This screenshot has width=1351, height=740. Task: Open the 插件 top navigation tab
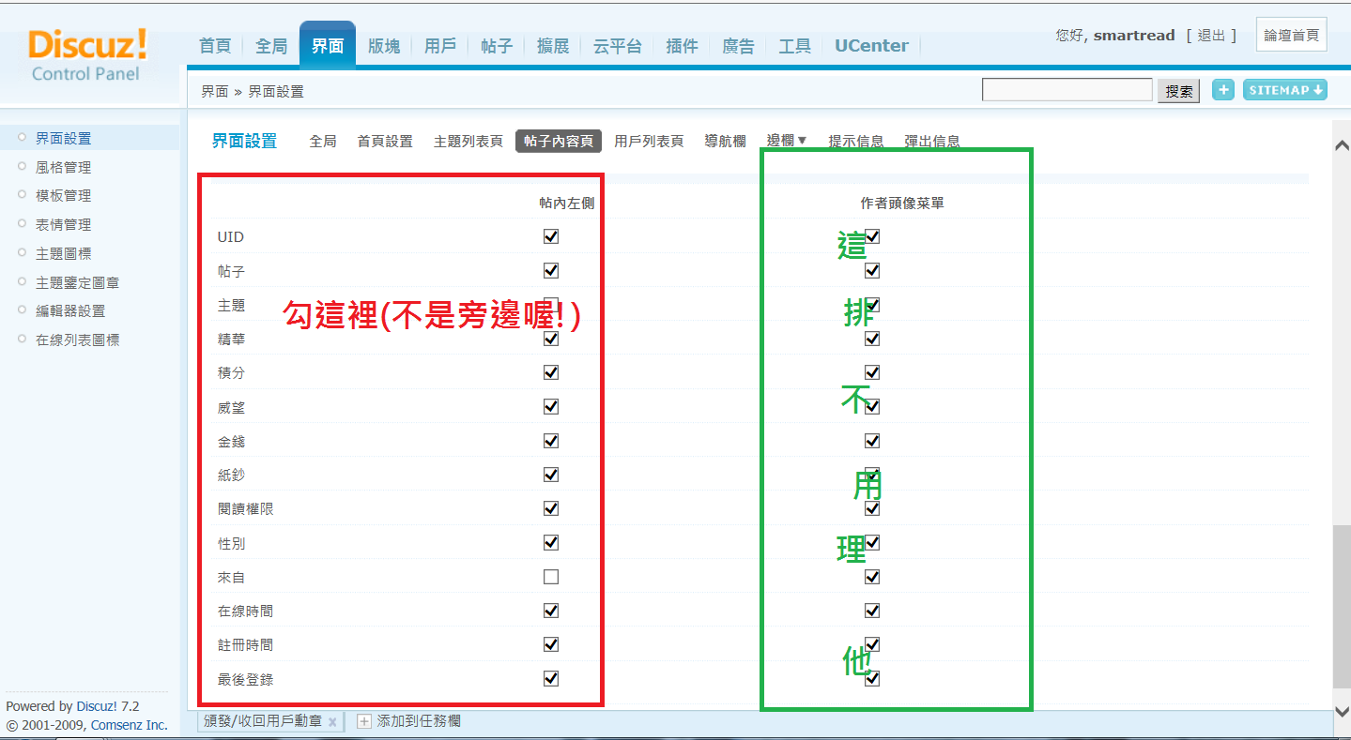pyautogui.click(x=683, y=46)
